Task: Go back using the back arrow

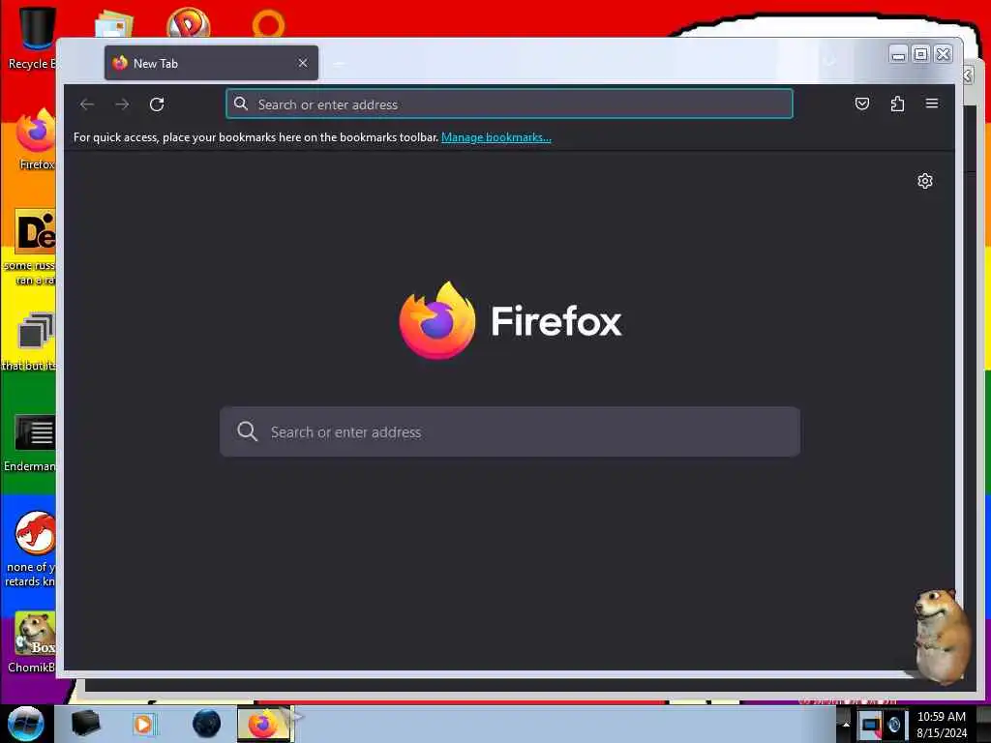Action: click(87, 104)
